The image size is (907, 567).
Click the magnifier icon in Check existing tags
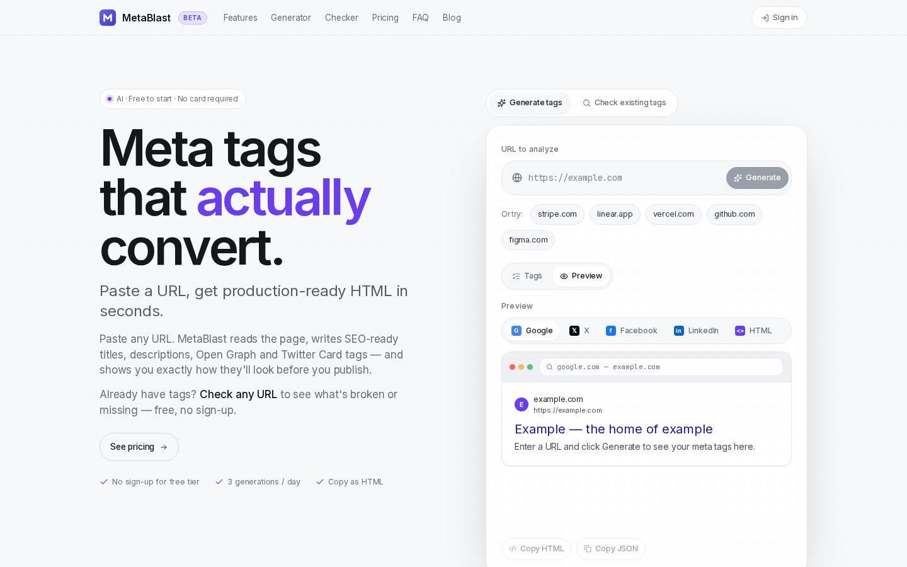point(586,103)
